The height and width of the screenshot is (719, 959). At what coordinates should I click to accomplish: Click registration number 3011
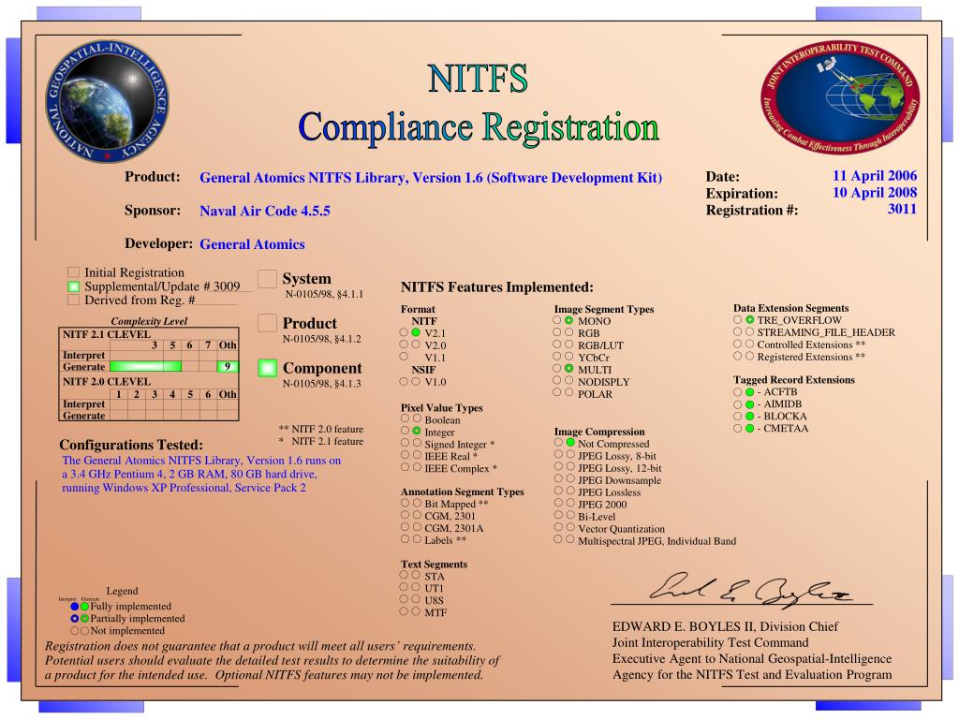click(902, 209)
